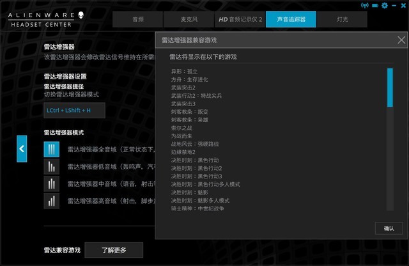Click the blue back arrow button
The image size is (409, 266).
pyautogui.click(x=22, y=149)
